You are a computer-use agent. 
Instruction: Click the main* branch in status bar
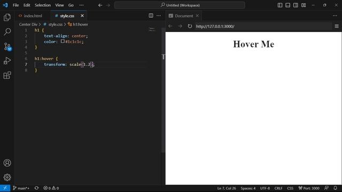(21, 188)
